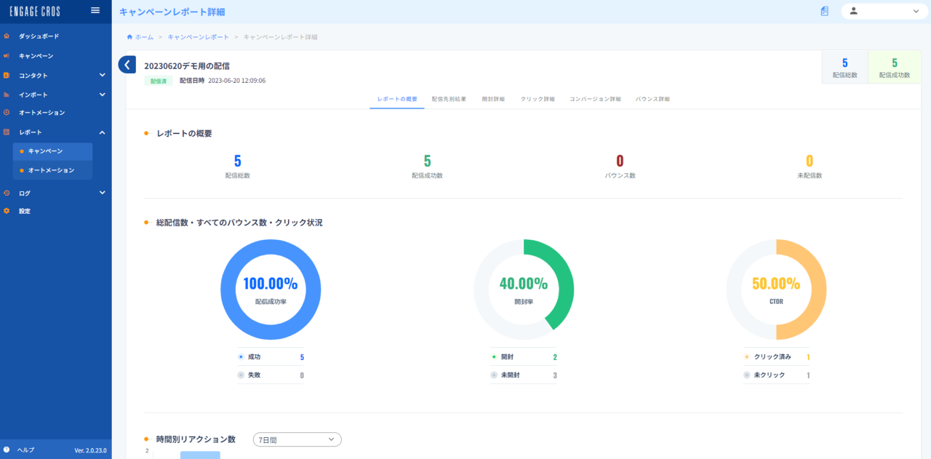
Task: Toggle the hamburger sidebar menu
Action: (95, 10)
